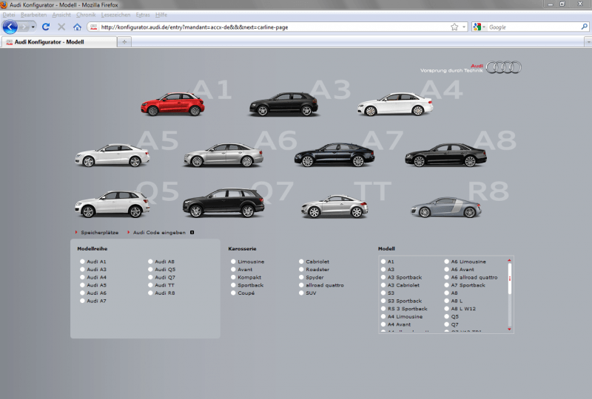The image size is (592, 399).
Task: Click the Modell list scroll up arrow
Action: (x=509, y=260)
